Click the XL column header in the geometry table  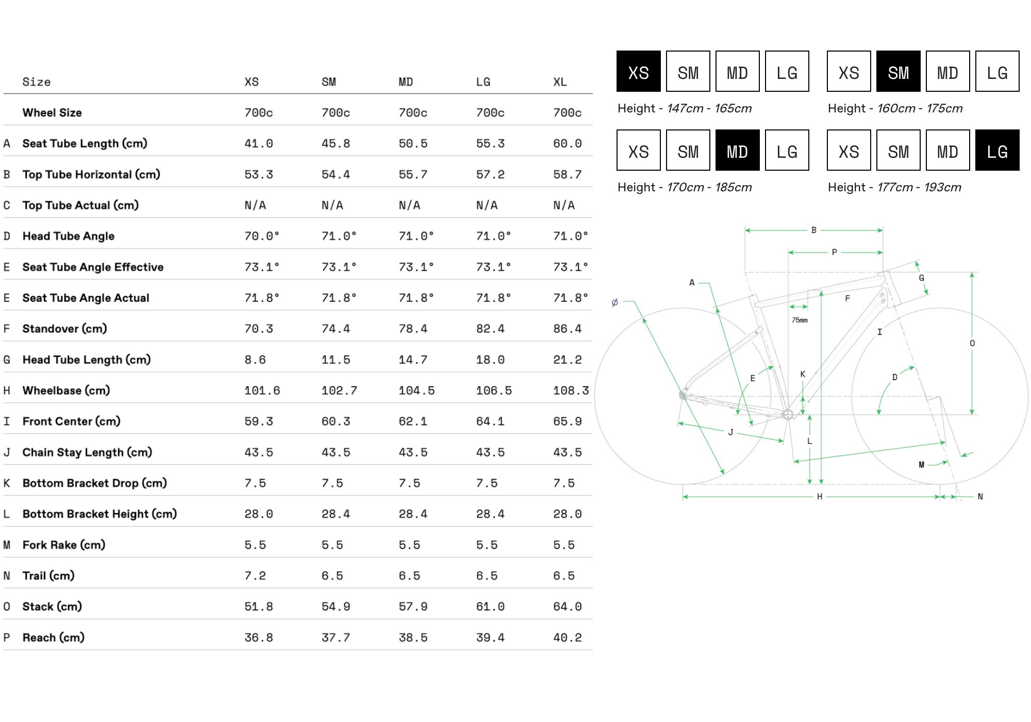click(560, 82)
